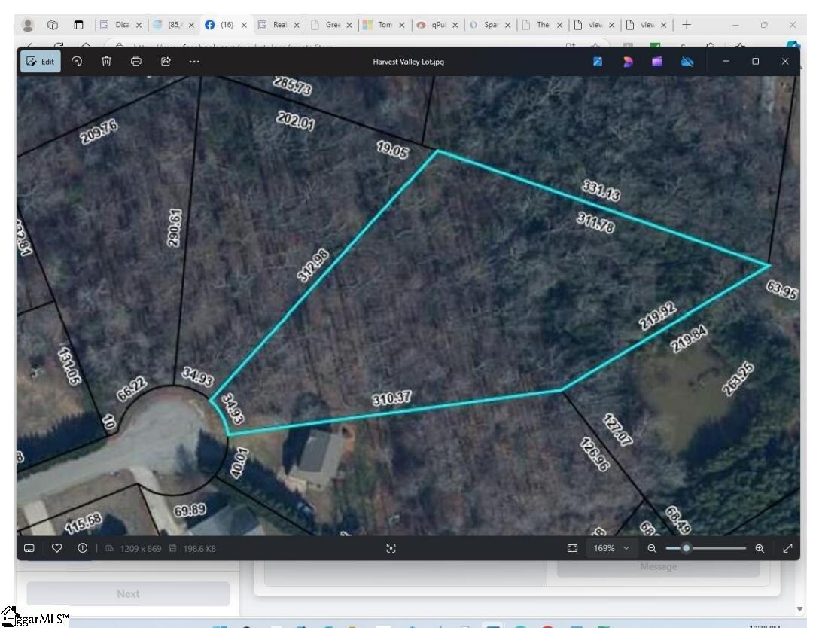Print the Harvest Valley Lot image
The height and width of the screenshot is (628, 813).
(135, 61)
